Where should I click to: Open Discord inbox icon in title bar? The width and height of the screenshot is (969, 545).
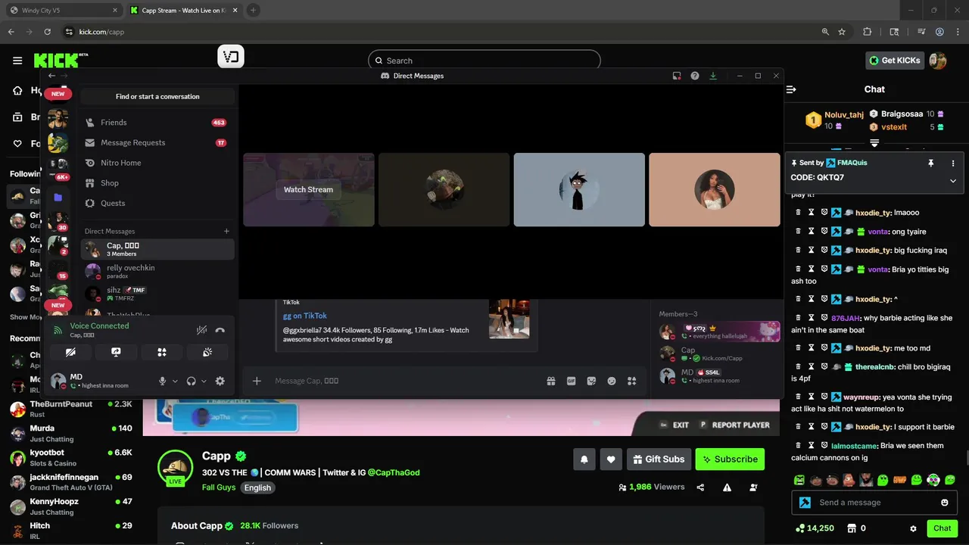[x=677, y=76]
